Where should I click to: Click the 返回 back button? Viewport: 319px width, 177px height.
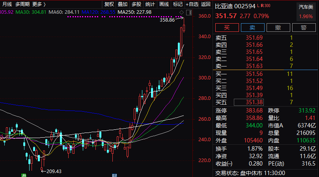point(205,4)
